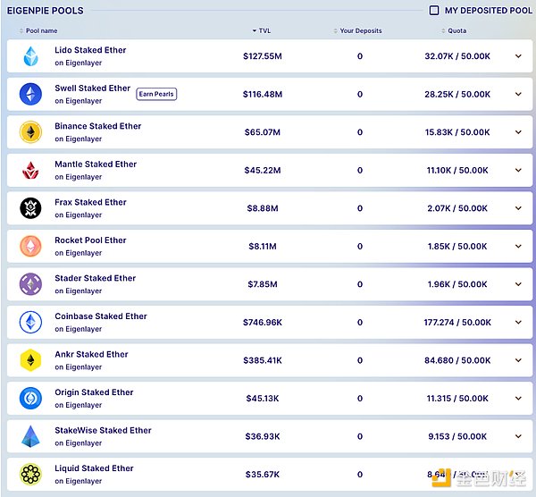Expand the Ankr Staked Ether pool row

[x=518, y=360]
